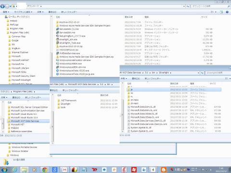The height and width of the screenshot is (173, 231).
Task: Open the recent pages dropdown next to forward button
Action: [11, 6]
